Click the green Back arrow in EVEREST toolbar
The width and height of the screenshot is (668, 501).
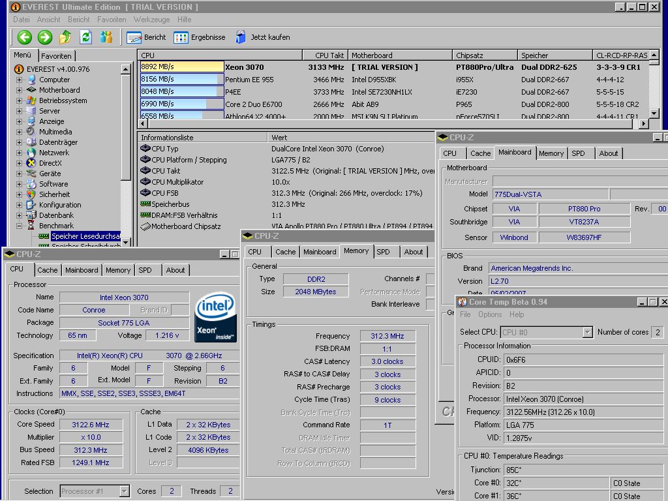click(x=24, y=37)
